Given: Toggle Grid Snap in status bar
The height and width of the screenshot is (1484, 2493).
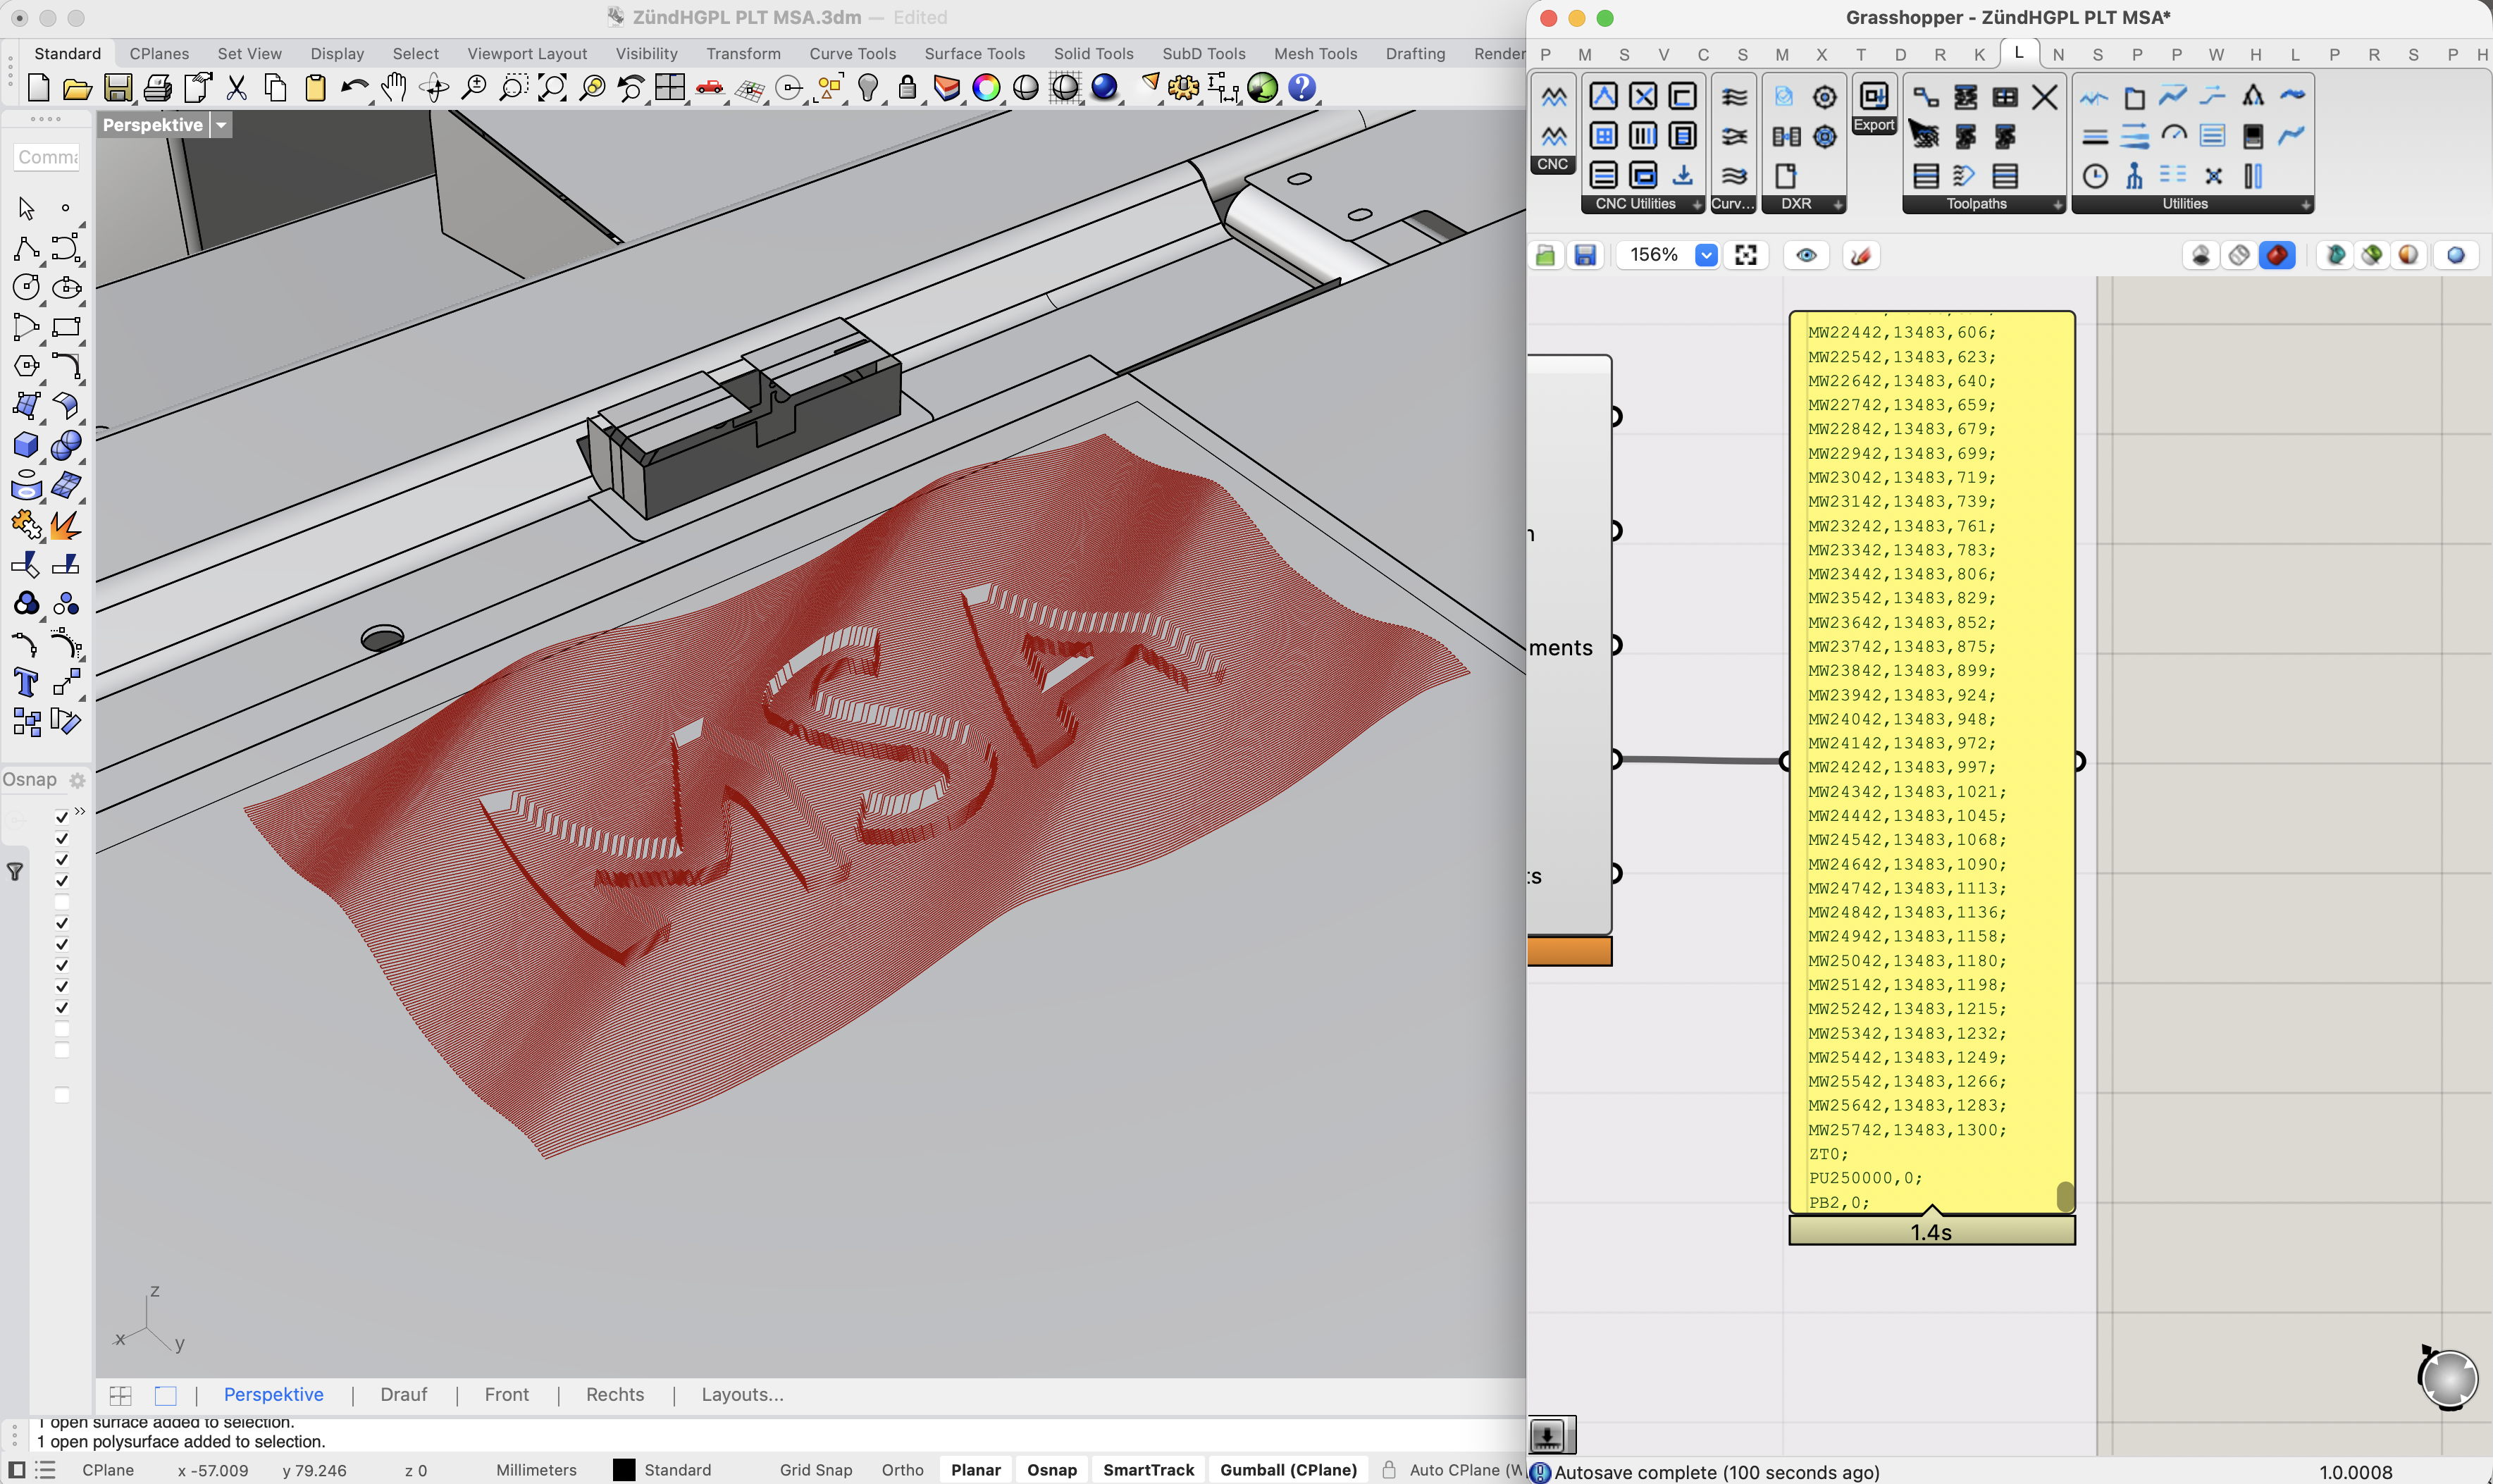Looking at the screenshot, I should 816,1469.
